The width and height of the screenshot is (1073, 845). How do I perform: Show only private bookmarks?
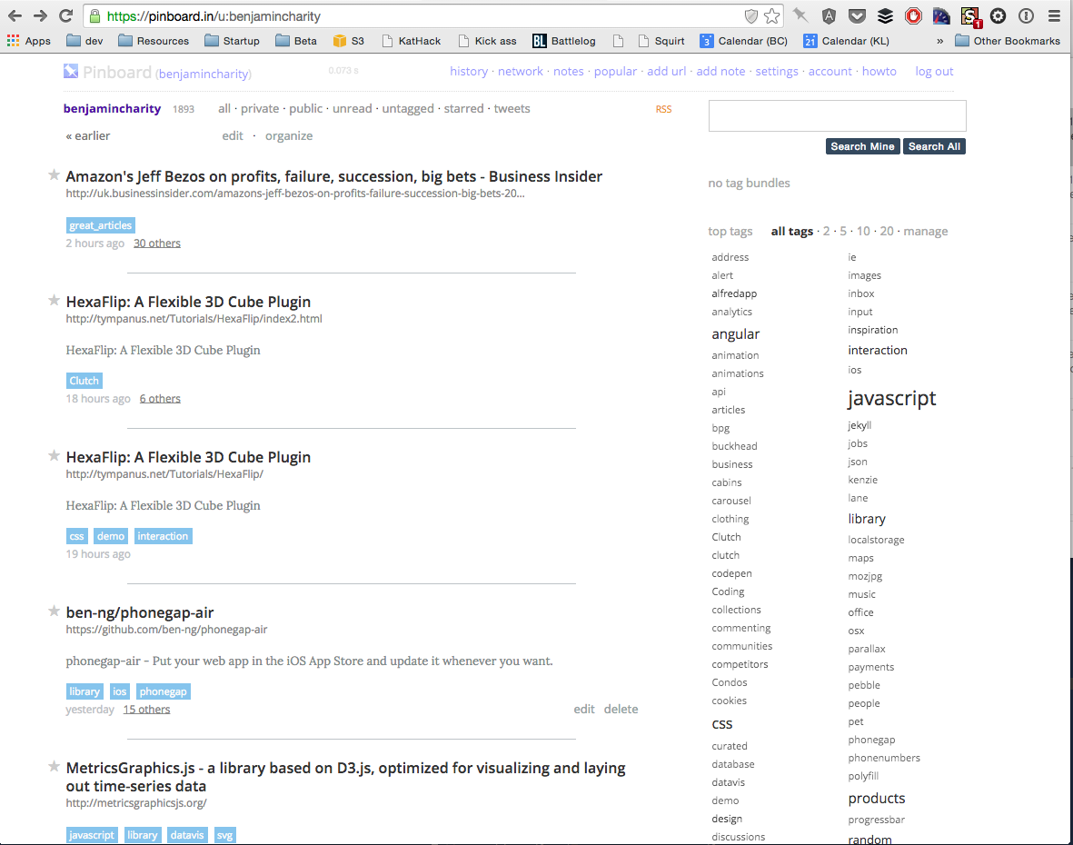[x=260, y=108]
